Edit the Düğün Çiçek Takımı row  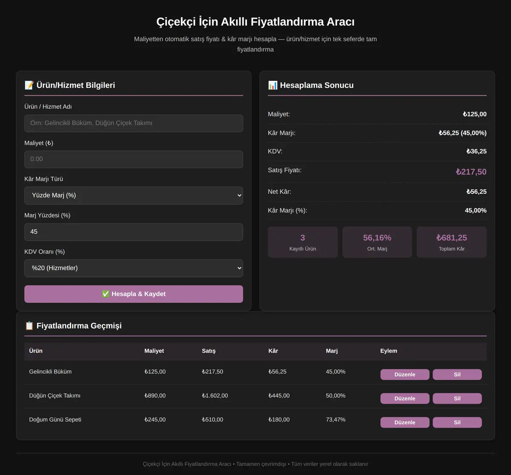pos(405,398)
